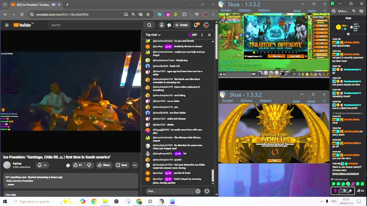Click Jump in bottom Skua window

[x=311, y=101]
